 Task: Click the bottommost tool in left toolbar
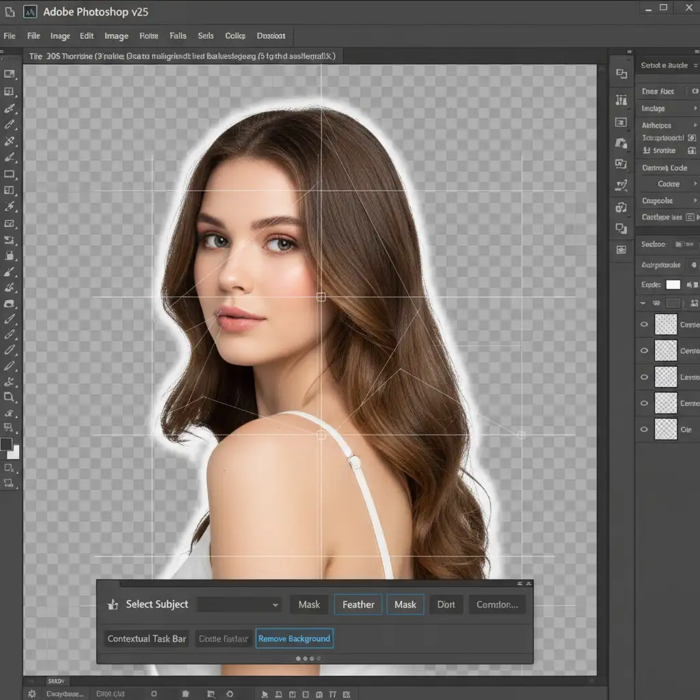pos(10,483)
